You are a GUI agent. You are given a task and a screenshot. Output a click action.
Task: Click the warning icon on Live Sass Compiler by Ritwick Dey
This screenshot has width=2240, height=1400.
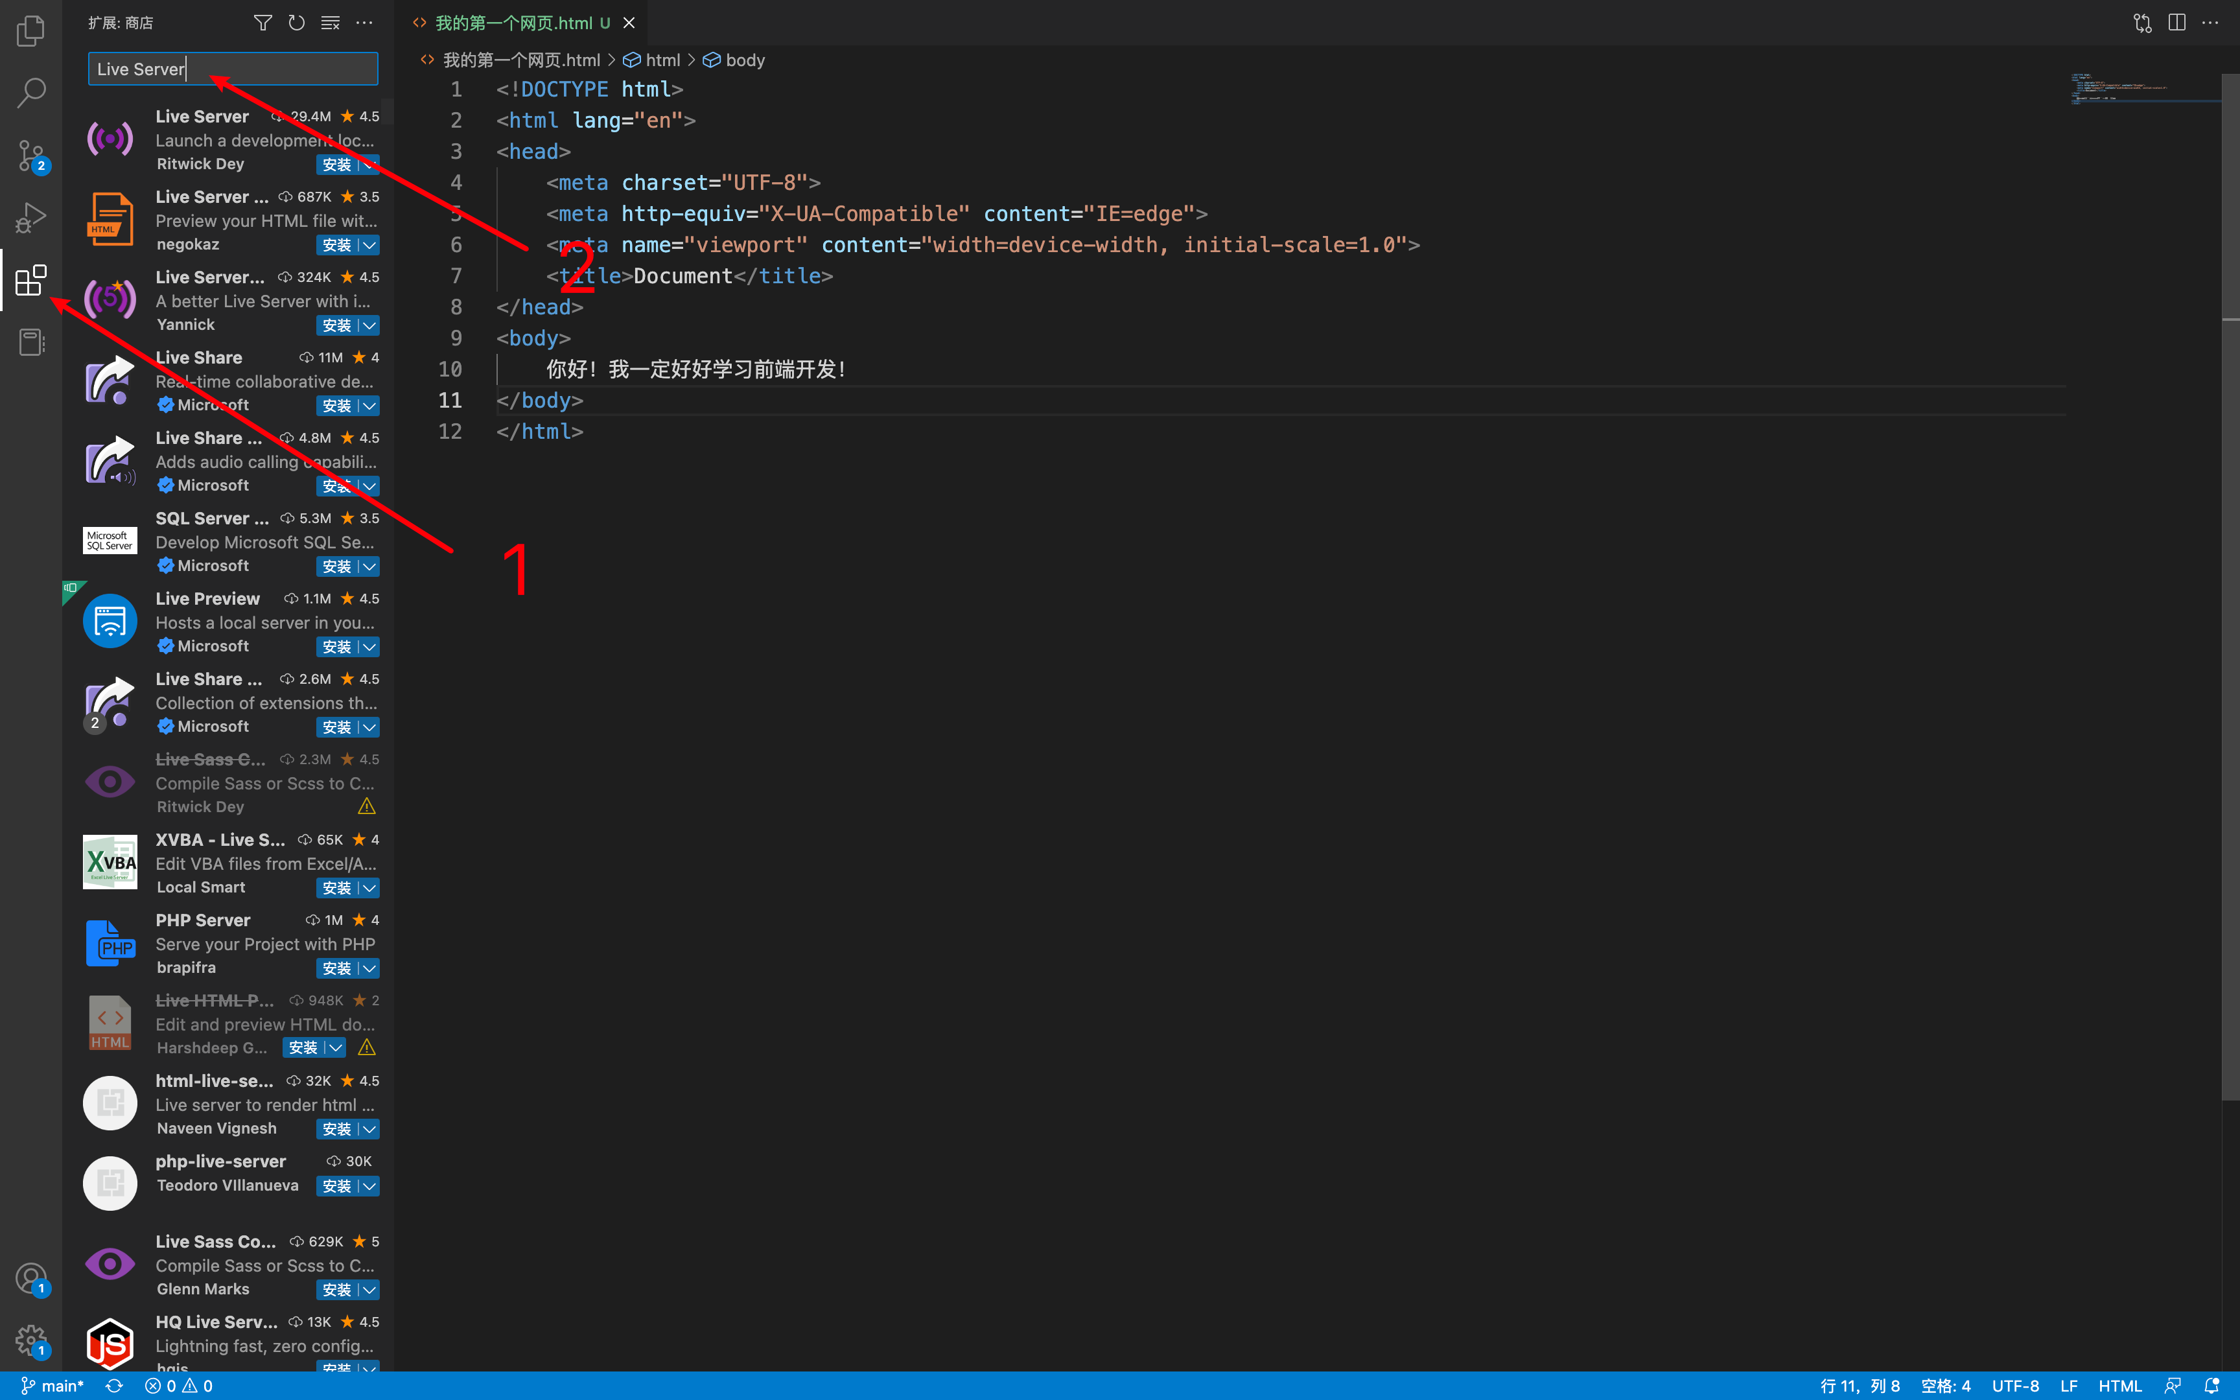pyautogui.click(x=367, y=806)
